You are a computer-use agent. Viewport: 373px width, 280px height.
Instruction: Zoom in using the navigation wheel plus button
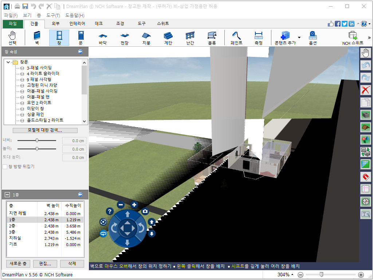click(x=134, y=205)
